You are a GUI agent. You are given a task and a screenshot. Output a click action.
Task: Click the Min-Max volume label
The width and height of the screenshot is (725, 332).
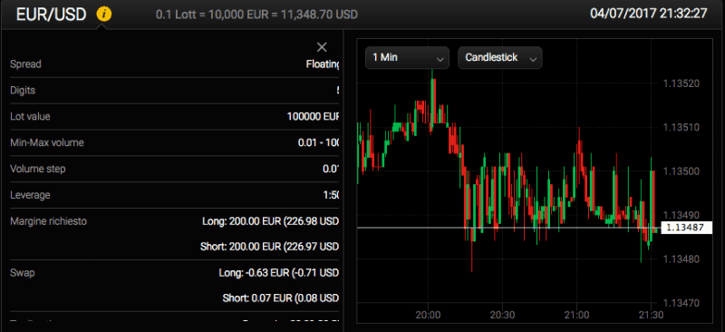click(47, 142)
